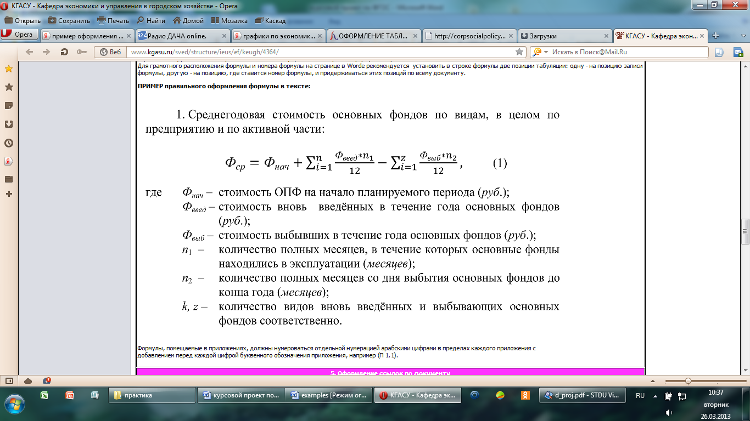This screenshot has width=750, height=421.
Task: Arrange windows with Мозаика
Action: [228, 21]
